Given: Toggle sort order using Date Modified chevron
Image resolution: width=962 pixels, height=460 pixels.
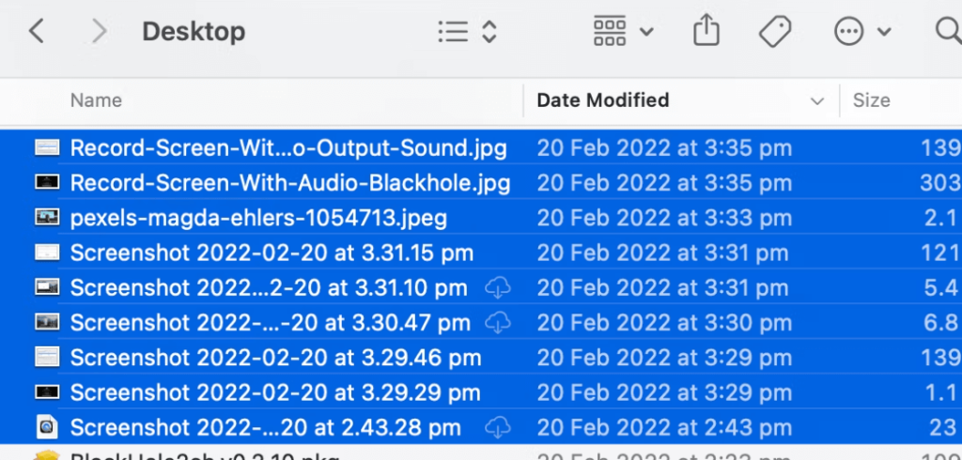Looking at the screenshot, I should pyautogui.click(x=815, y=100).
